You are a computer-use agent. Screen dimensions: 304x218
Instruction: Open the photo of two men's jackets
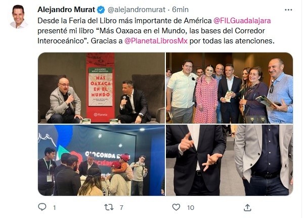[229, 160]
